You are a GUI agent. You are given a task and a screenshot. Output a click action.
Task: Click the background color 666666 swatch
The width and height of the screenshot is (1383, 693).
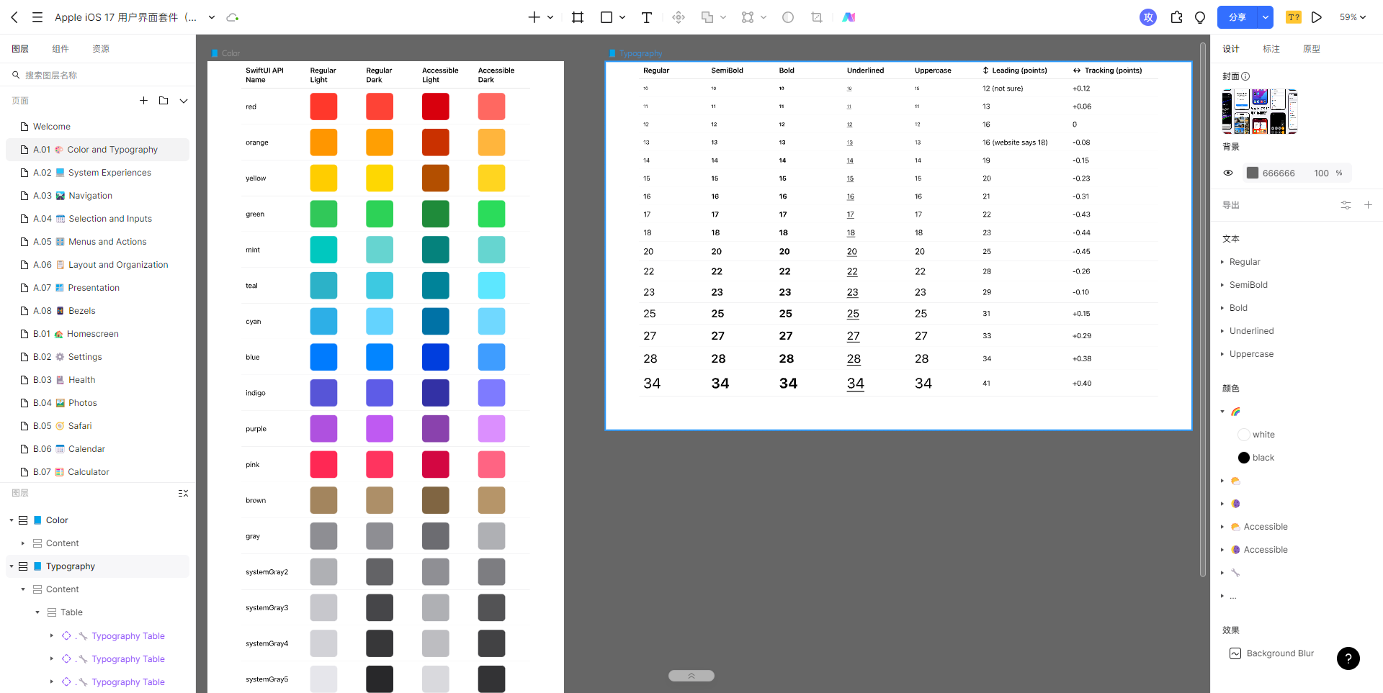(1253, 173)
